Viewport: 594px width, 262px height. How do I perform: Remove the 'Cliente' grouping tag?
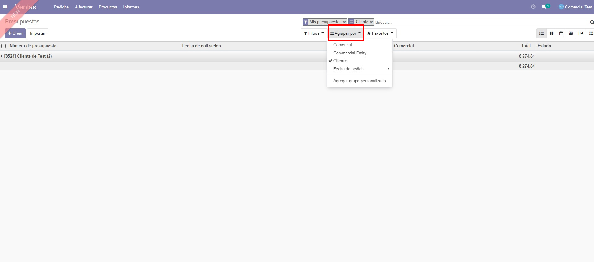(x=371, y=22)
